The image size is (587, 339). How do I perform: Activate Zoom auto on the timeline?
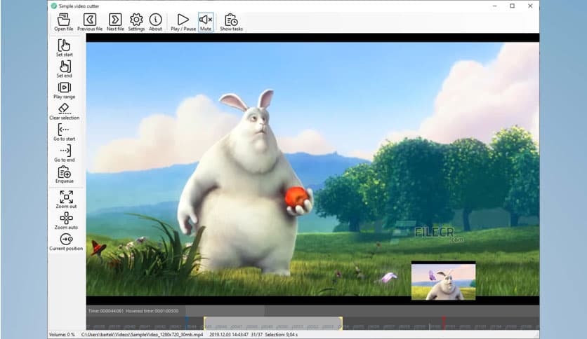click(66, 220)
